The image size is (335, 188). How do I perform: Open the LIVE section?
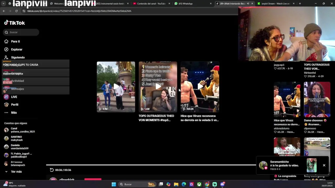tap(14, 97)
